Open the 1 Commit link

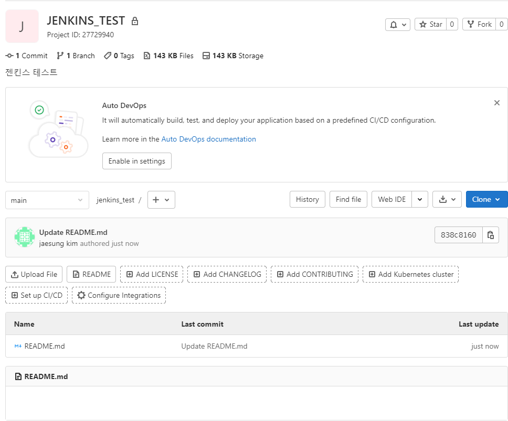(x=27, y=56)
